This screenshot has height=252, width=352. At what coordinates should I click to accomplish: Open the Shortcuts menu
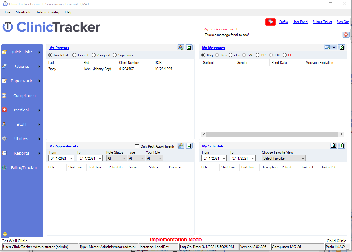tap(23, 12)
